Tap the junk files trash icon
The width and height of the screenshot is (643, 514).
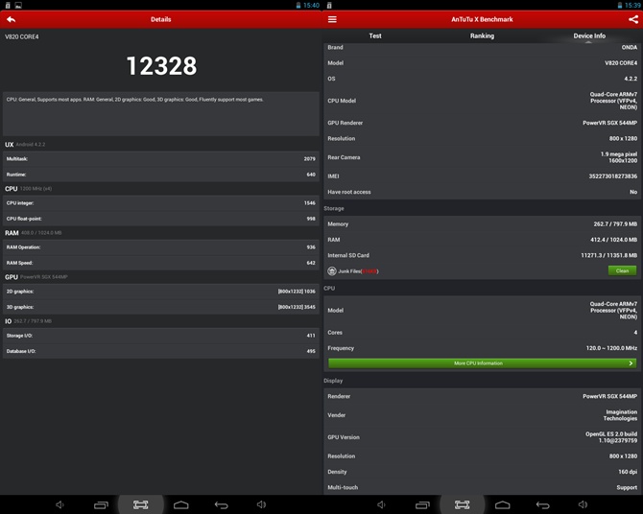[332, 271]
